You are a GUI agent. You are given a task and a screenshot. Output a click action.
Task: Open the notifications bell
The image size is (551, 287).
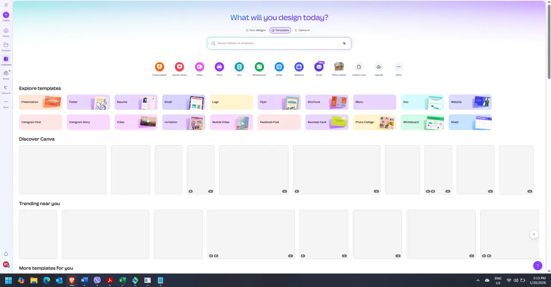coord(6,254)
